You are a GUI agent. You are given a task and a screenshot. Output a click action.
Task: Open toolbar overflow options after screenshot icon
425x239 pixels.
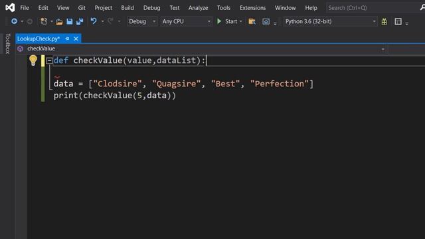pos(275,23)
